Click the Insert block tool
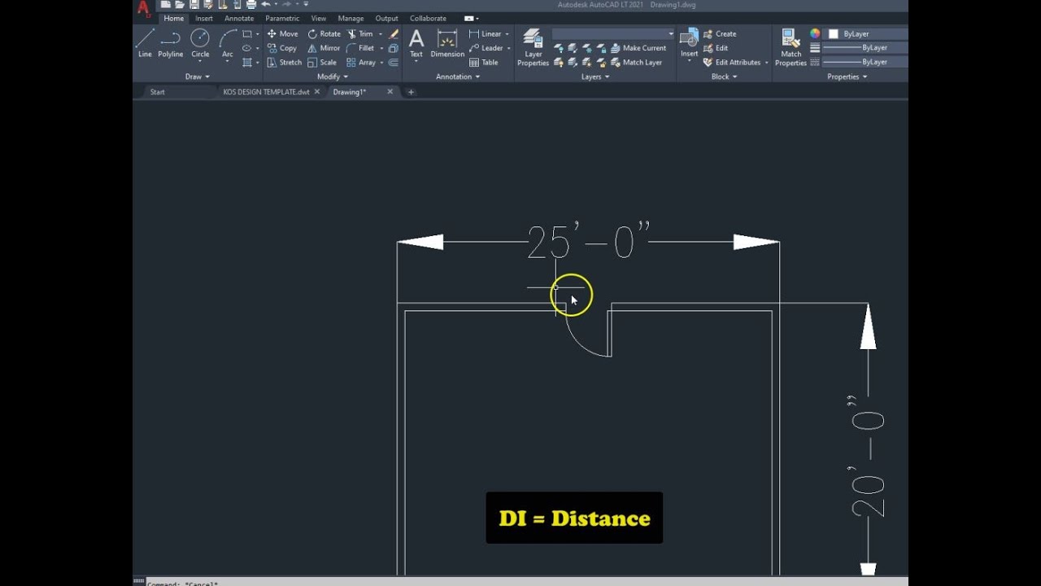1041x586 pixels. coord(689,44)
